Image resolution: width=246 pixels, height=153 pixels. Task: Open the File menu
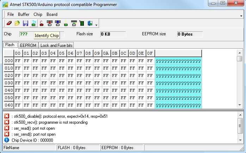[x=11, y=14]
